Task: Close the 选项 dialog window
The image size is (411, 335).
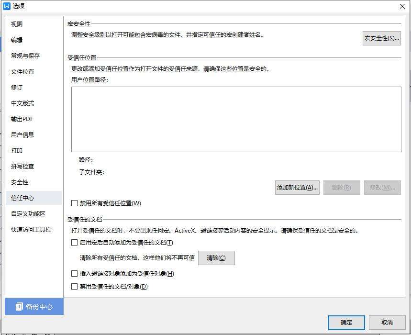Action: [402, 6]
